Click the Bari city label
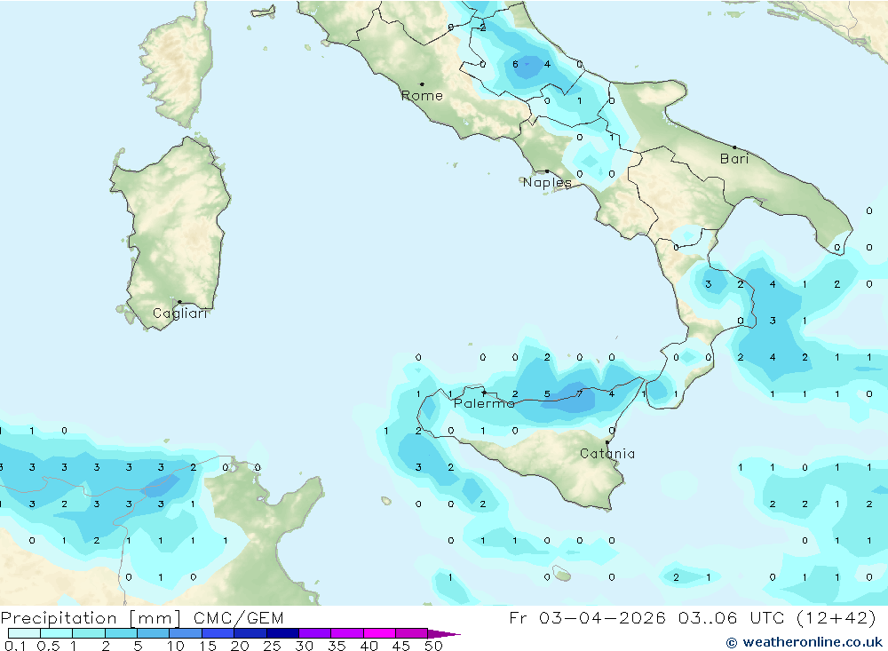 click(734, 159)
